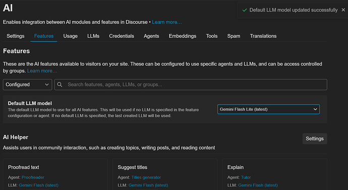Click the magnifier icon in search box
Screen dimensions: 348x190
coord(60,84)
